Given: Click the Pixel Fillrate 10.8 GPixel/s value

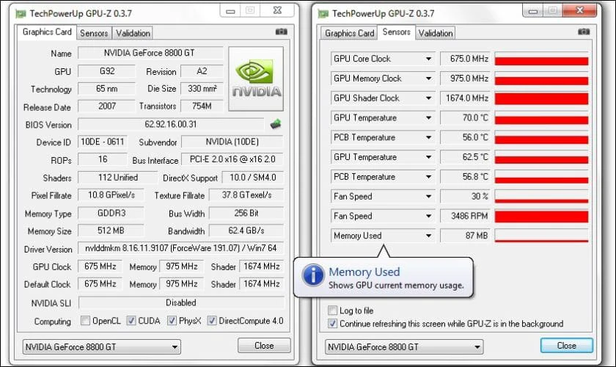Looking at the screenshot, I should coord(111,195).
